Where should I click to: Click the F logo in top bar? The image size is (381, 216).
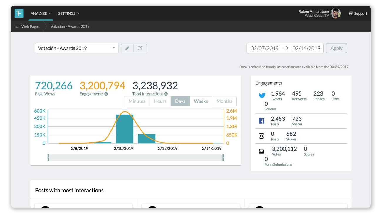(x=19, y=13)
